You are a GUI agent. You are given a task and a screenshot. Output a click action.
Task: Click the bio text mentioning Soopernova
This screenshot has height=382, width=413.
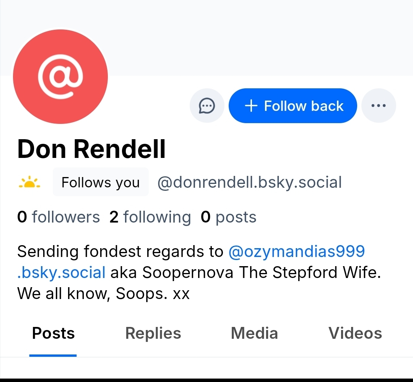[x=245, y=273]
